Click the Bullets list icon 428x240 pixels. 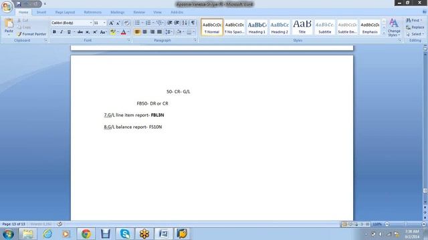coord(137,23)
